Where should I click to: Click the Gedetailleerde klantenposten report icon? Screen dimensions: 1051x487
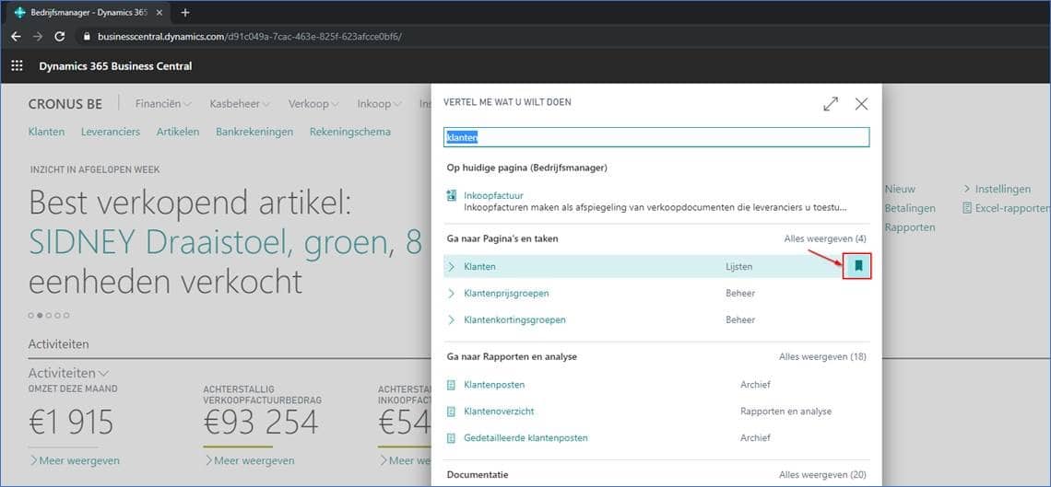(451, 438)
